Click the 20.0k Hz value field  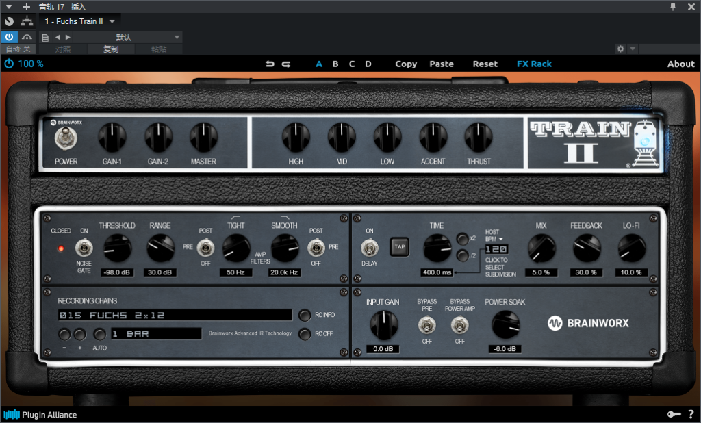point(284,272)
